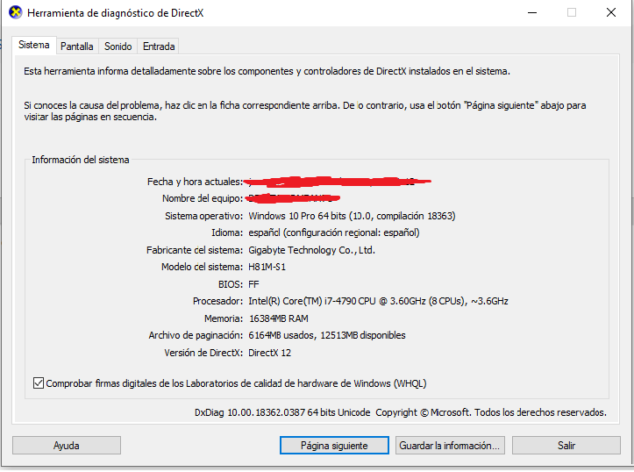Click the 'DxDiag 10.00.18362.0387 64 bits Unicode' footer text
The width and height of the screenshot is (634, 472).
pos(282,412)
